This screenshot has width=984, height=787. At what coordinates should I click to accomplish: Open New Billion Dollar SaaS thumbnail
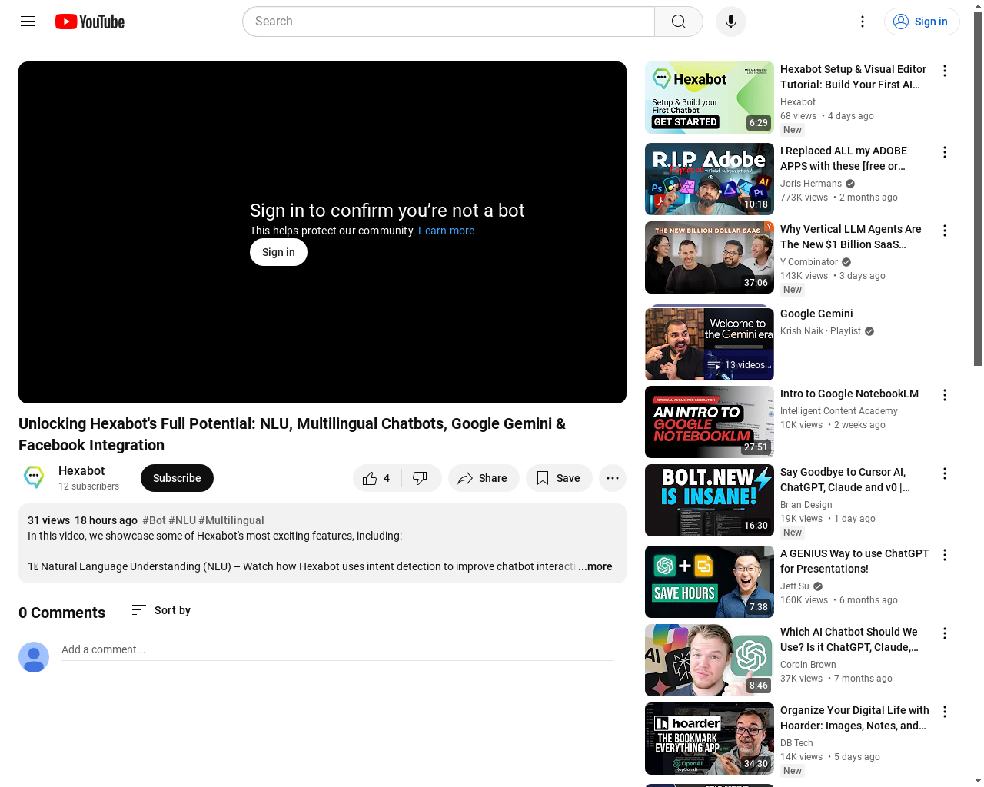click(710, 257)
